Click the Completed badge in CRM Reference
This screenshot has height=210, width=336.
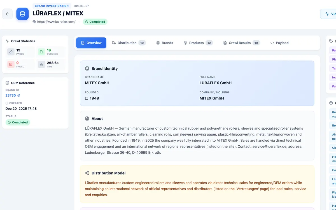(x=18, y=122)
